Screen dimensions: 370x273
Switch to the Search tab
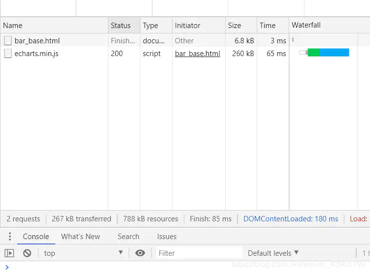click(128, 237)
